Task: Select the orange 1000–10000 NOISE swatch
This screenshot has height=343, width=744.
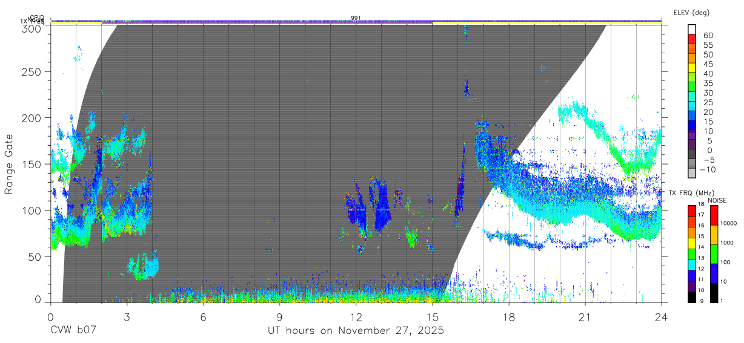Action: 714,234
